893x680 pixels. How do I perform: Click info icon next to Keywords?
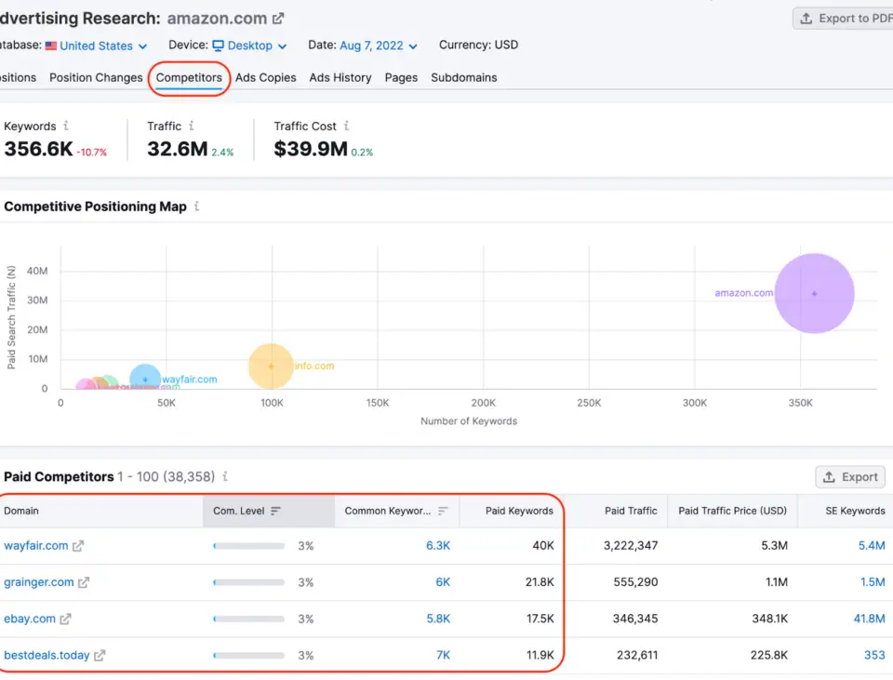(66, 126)
